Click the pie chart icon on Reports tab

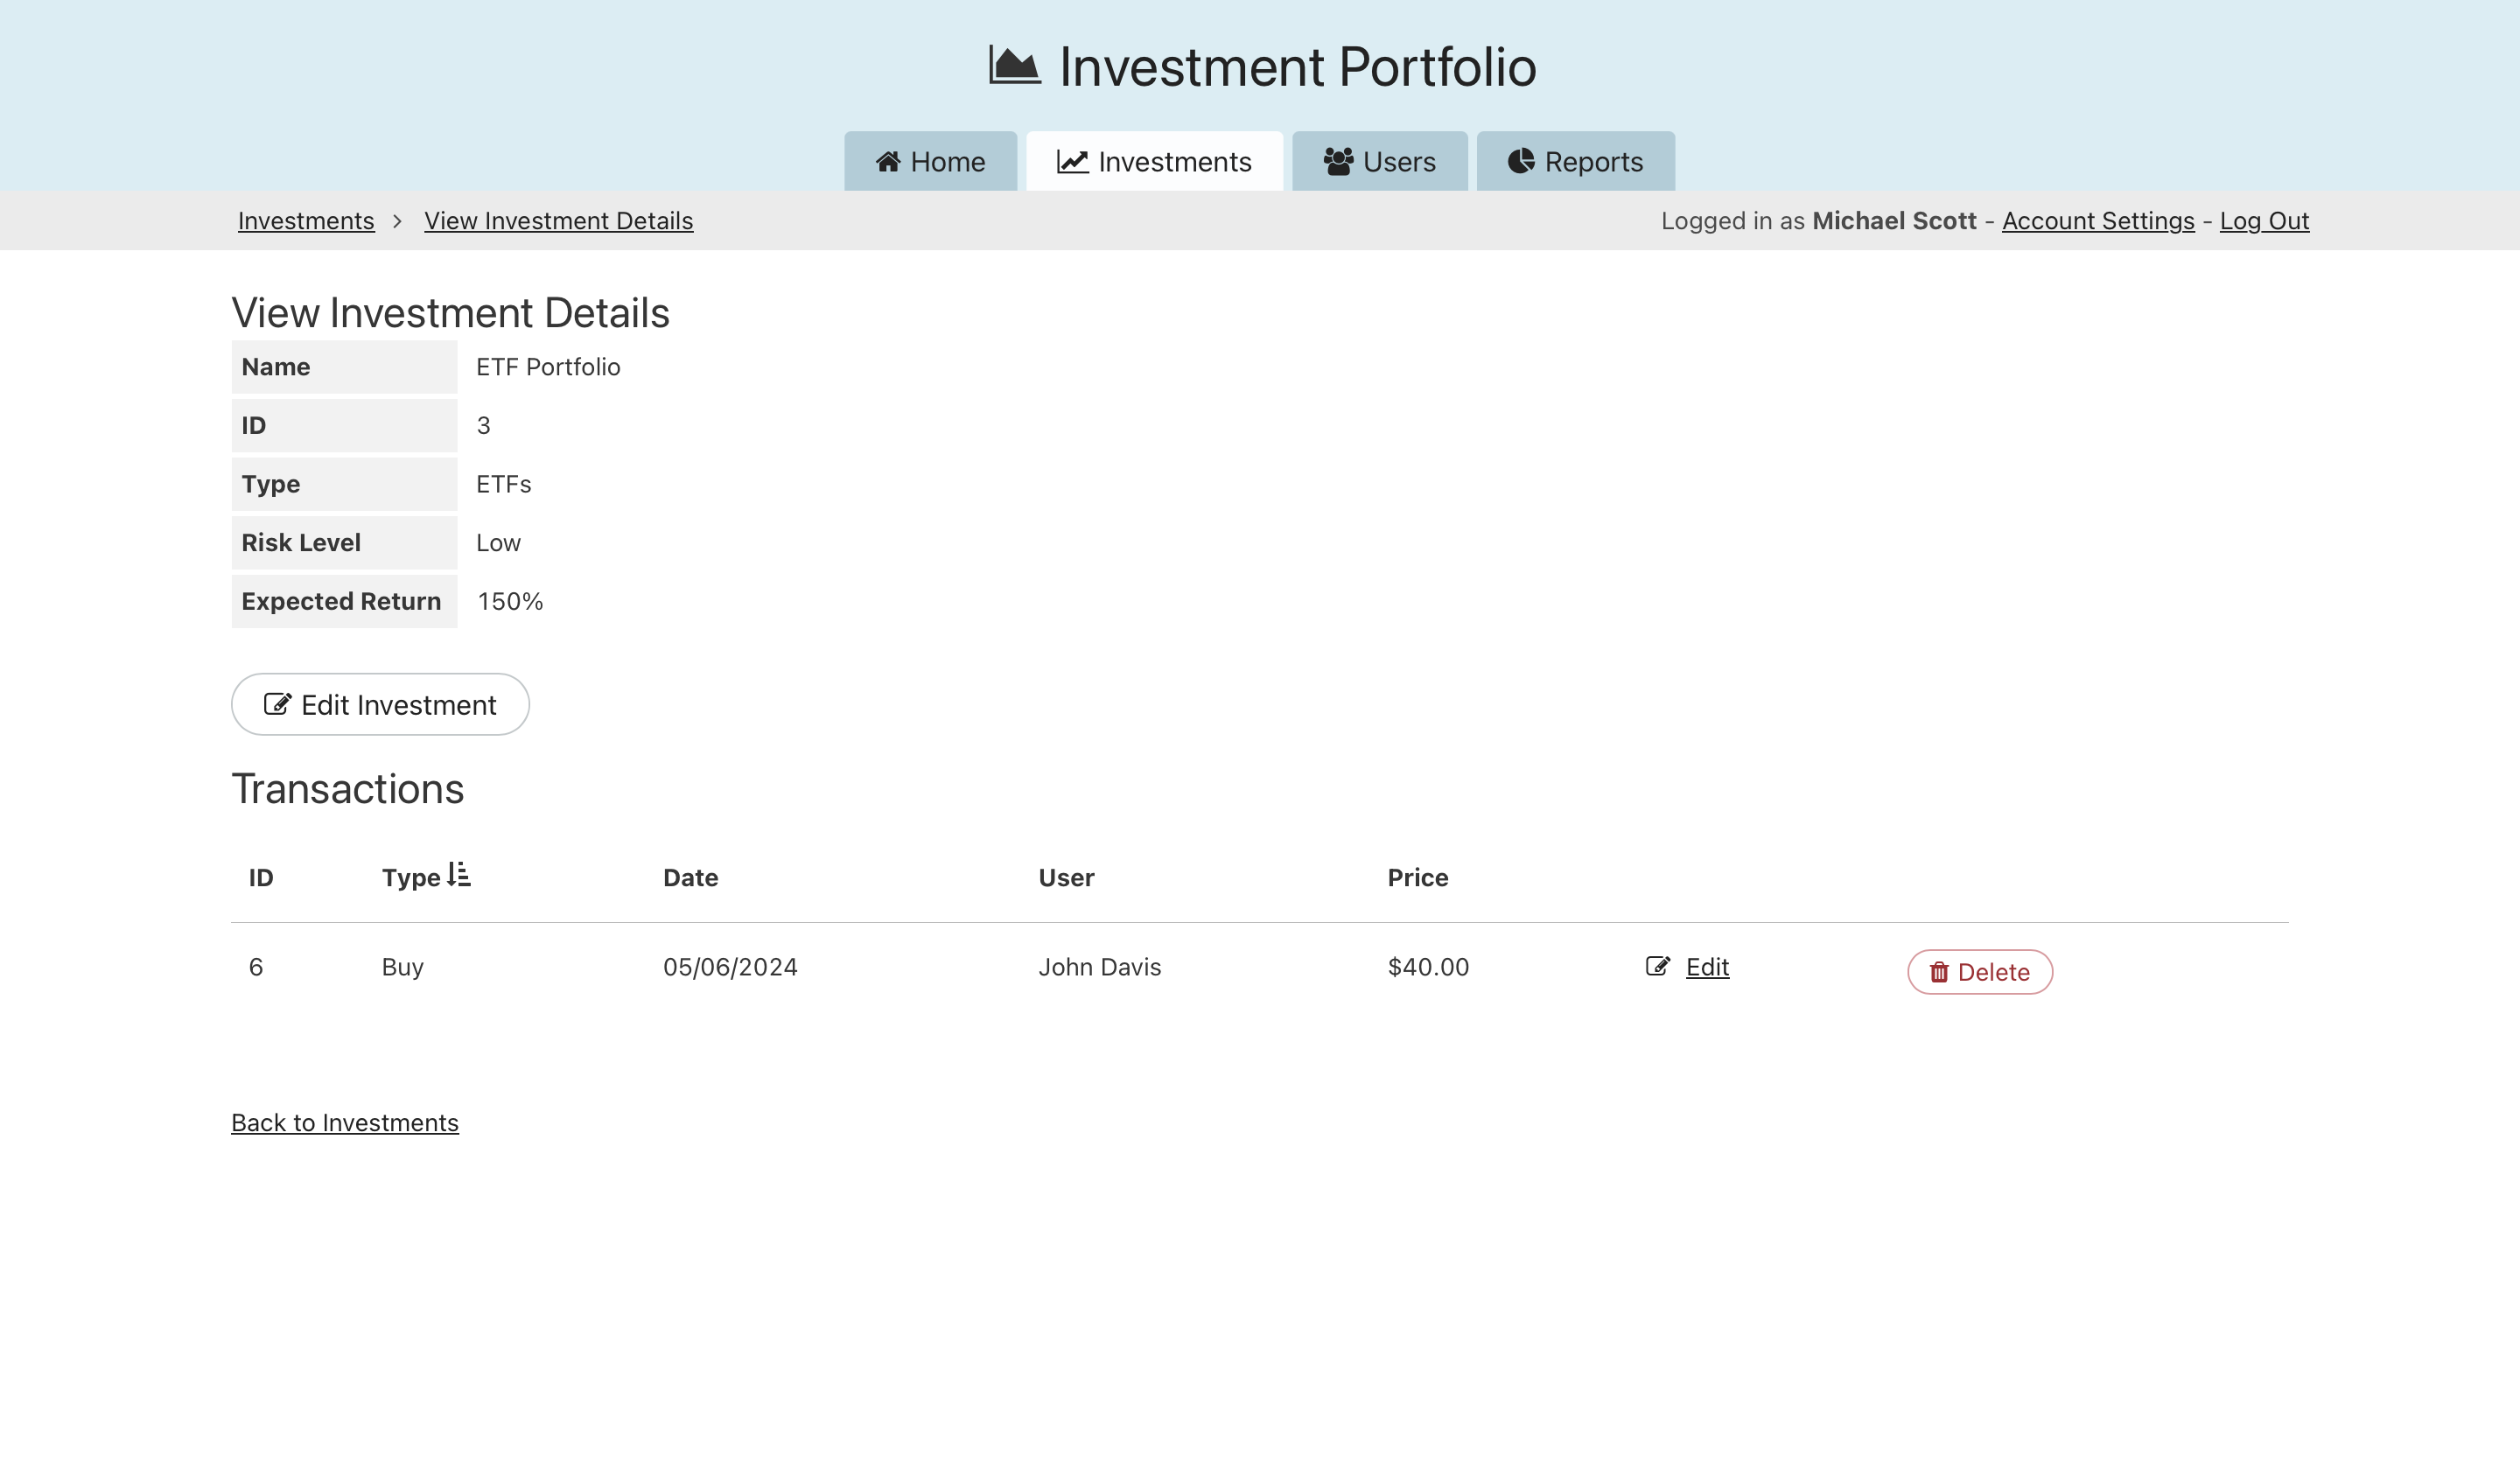[x=1521, y=162]
